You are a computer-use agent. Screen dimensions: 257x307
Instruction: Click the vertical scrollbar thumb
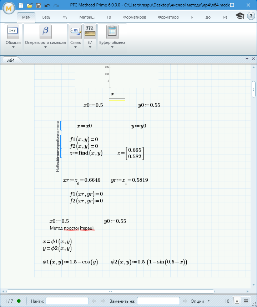click(x=254, y=89)
